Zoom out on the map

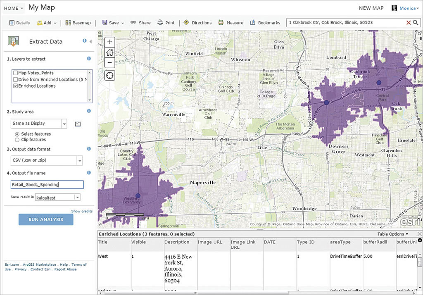pyautogui.click(x=109, y=63)
